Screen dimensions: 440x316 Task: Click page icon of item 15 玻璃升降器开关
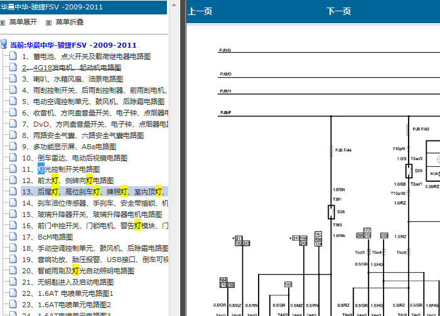(13, 214)
